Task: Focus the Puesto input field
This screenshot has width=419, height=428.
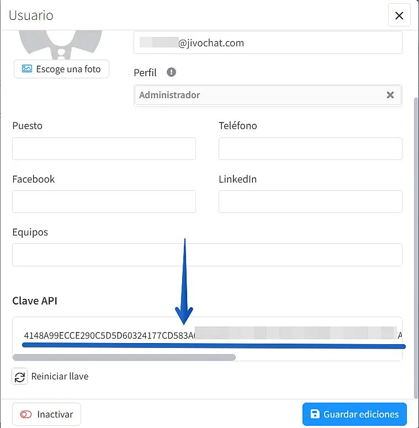Action: pos(104,149)
